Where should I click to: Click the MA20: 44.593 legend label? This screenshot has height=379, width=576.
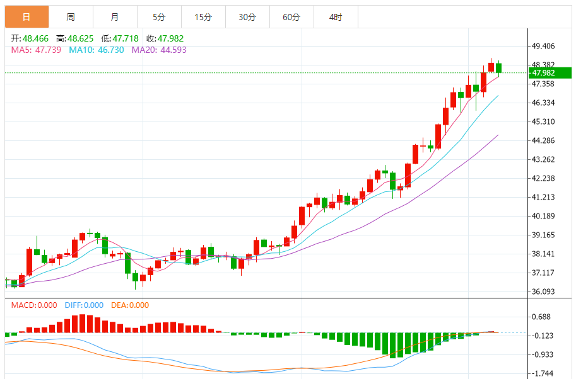[159, 50]
